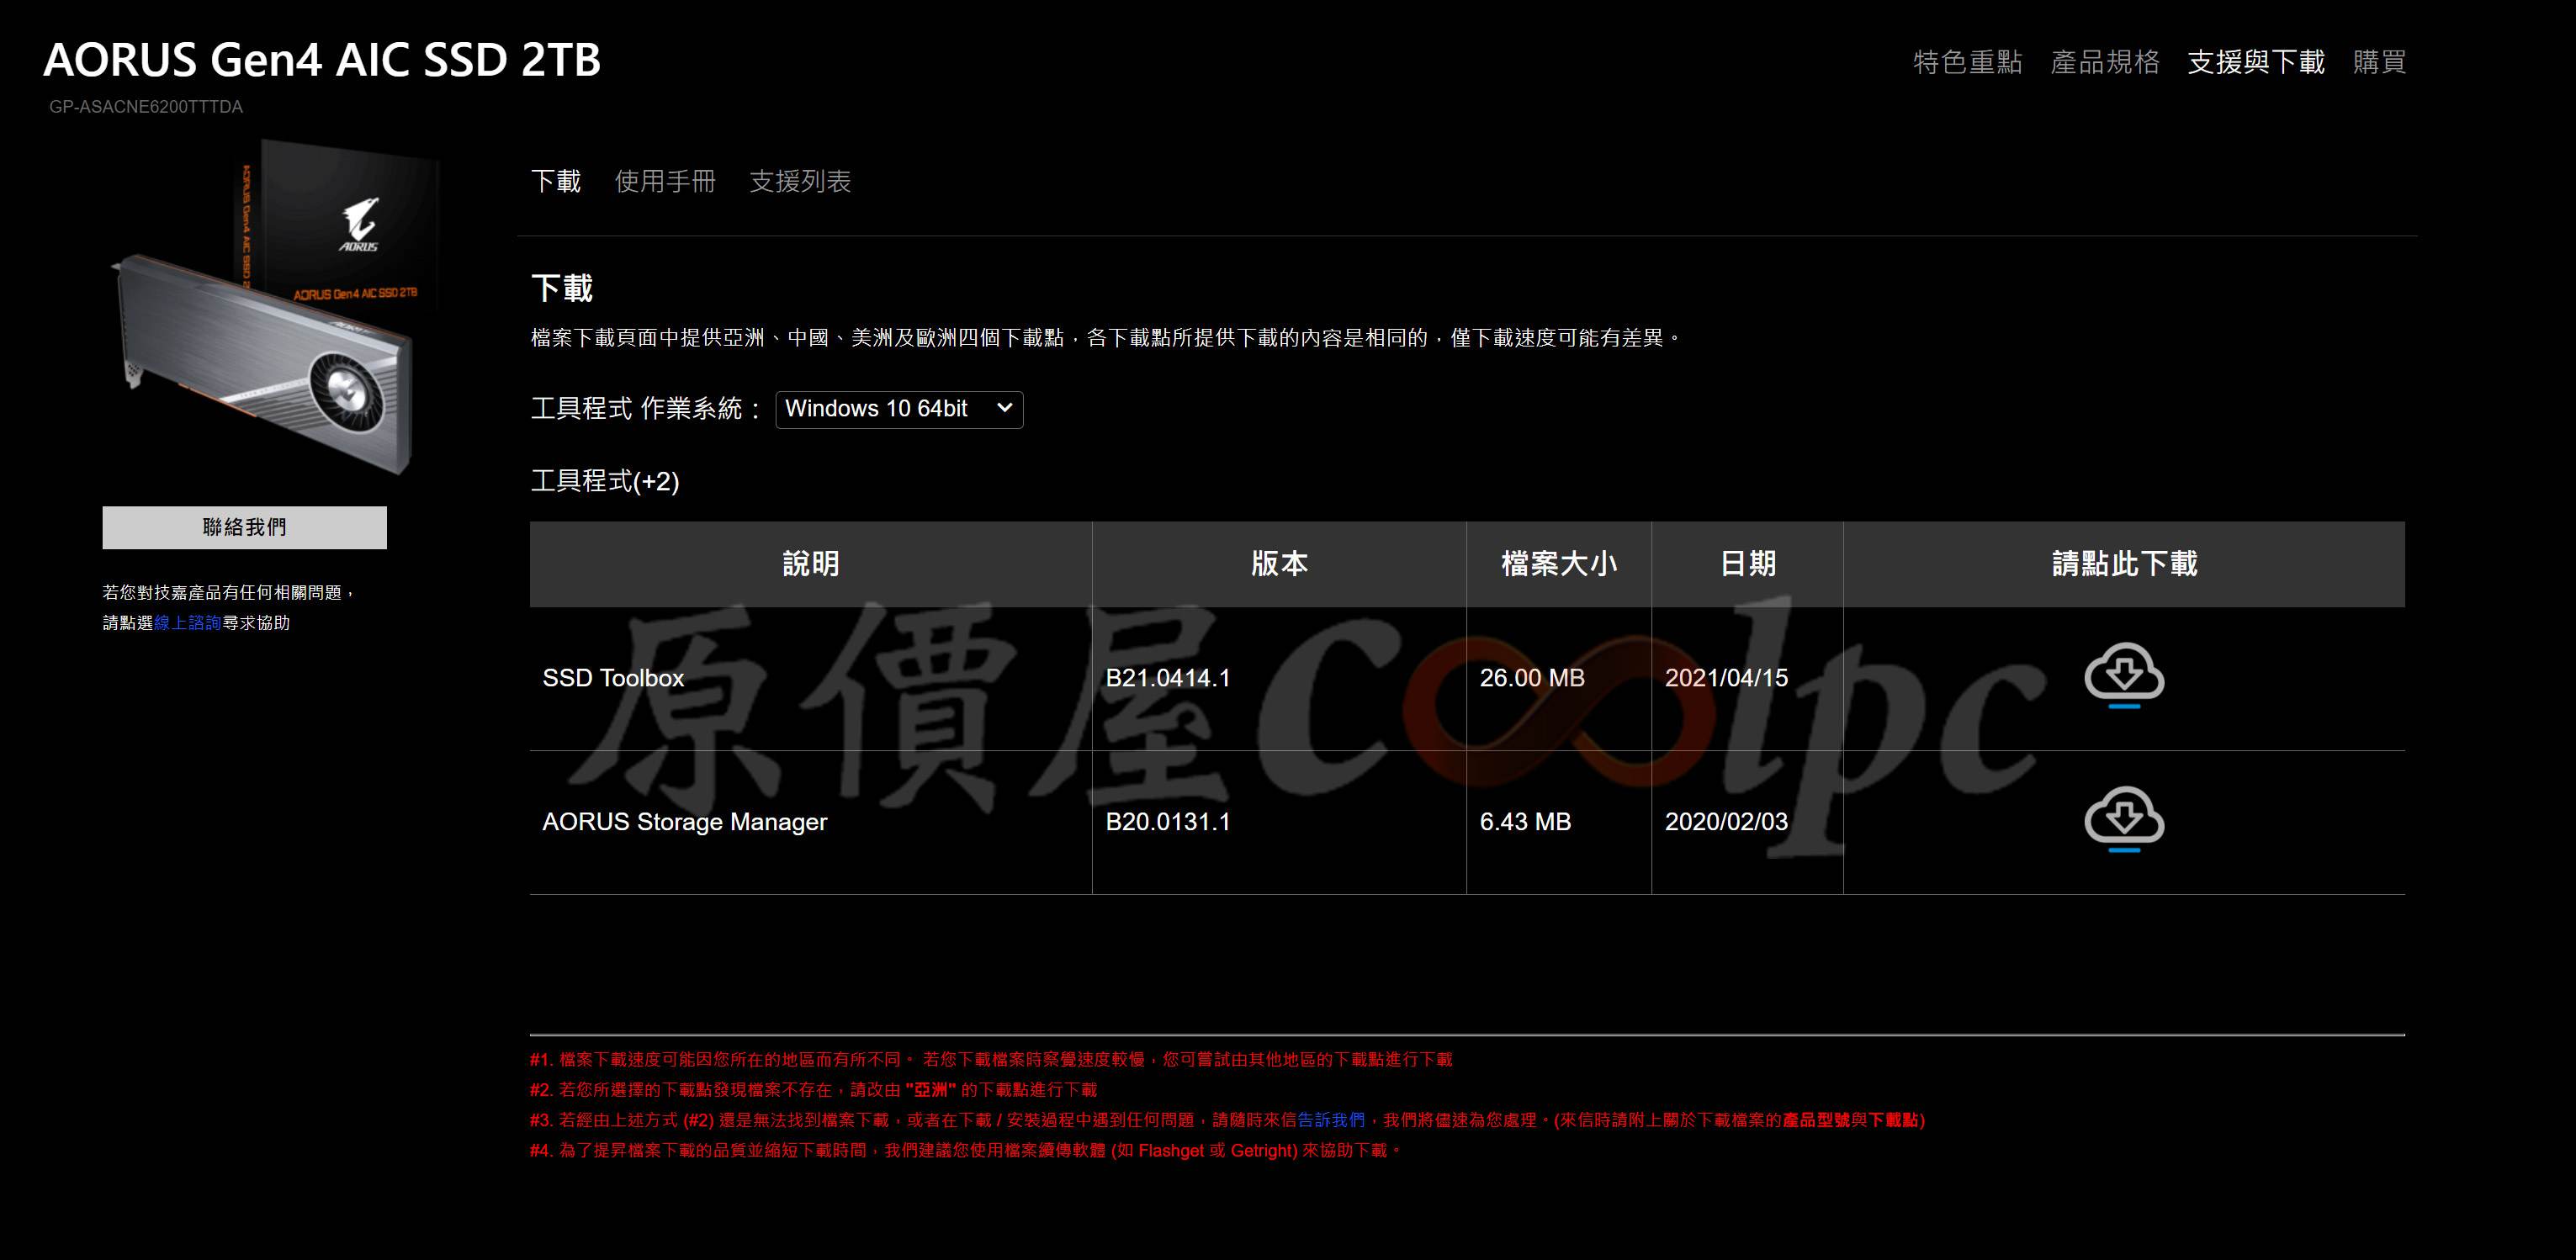
Task: Follow the 線上諮詢 link
Action: coord(188,623)
